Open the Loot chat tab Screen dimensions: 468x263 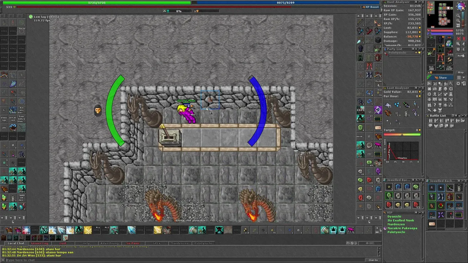pyautogui.click(x=63, y=243)
